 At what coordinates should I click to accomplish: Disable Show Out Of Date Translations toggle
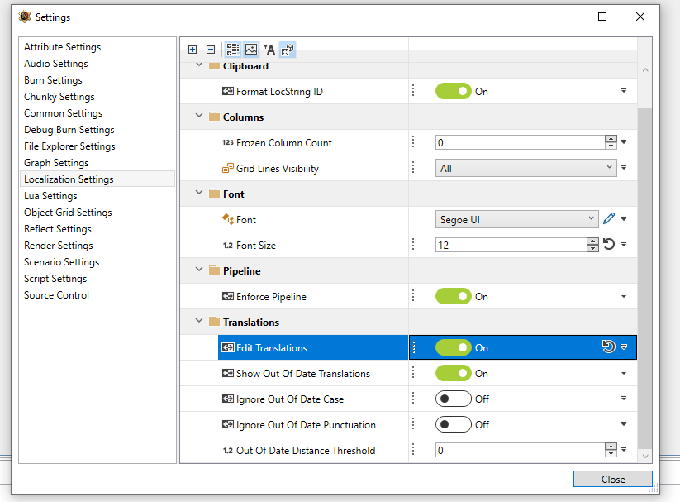(453, 373)
